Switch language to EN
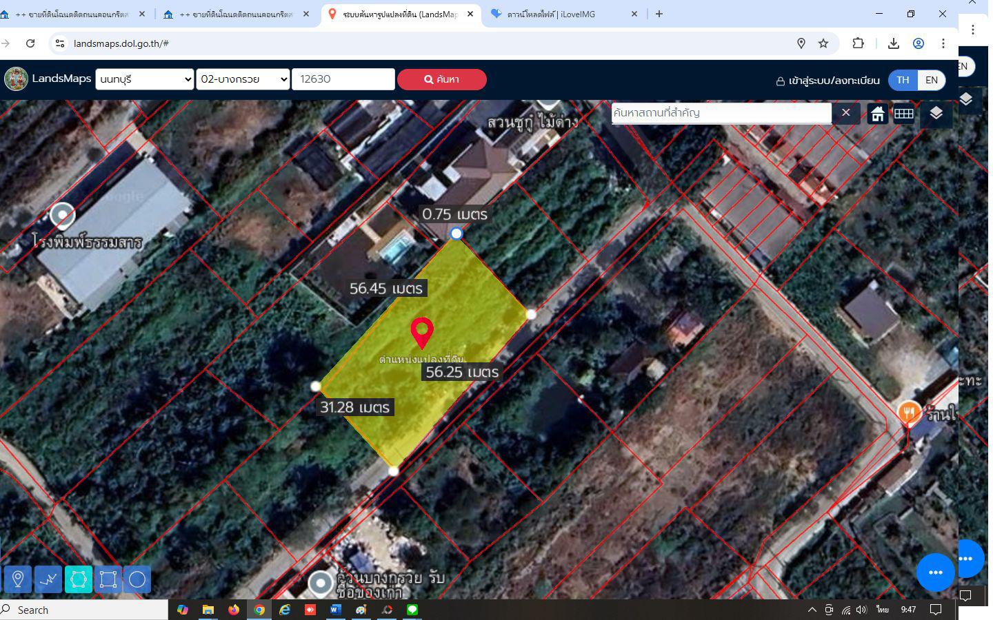Screen dimensions: 993x620 (x=932, y=80)
